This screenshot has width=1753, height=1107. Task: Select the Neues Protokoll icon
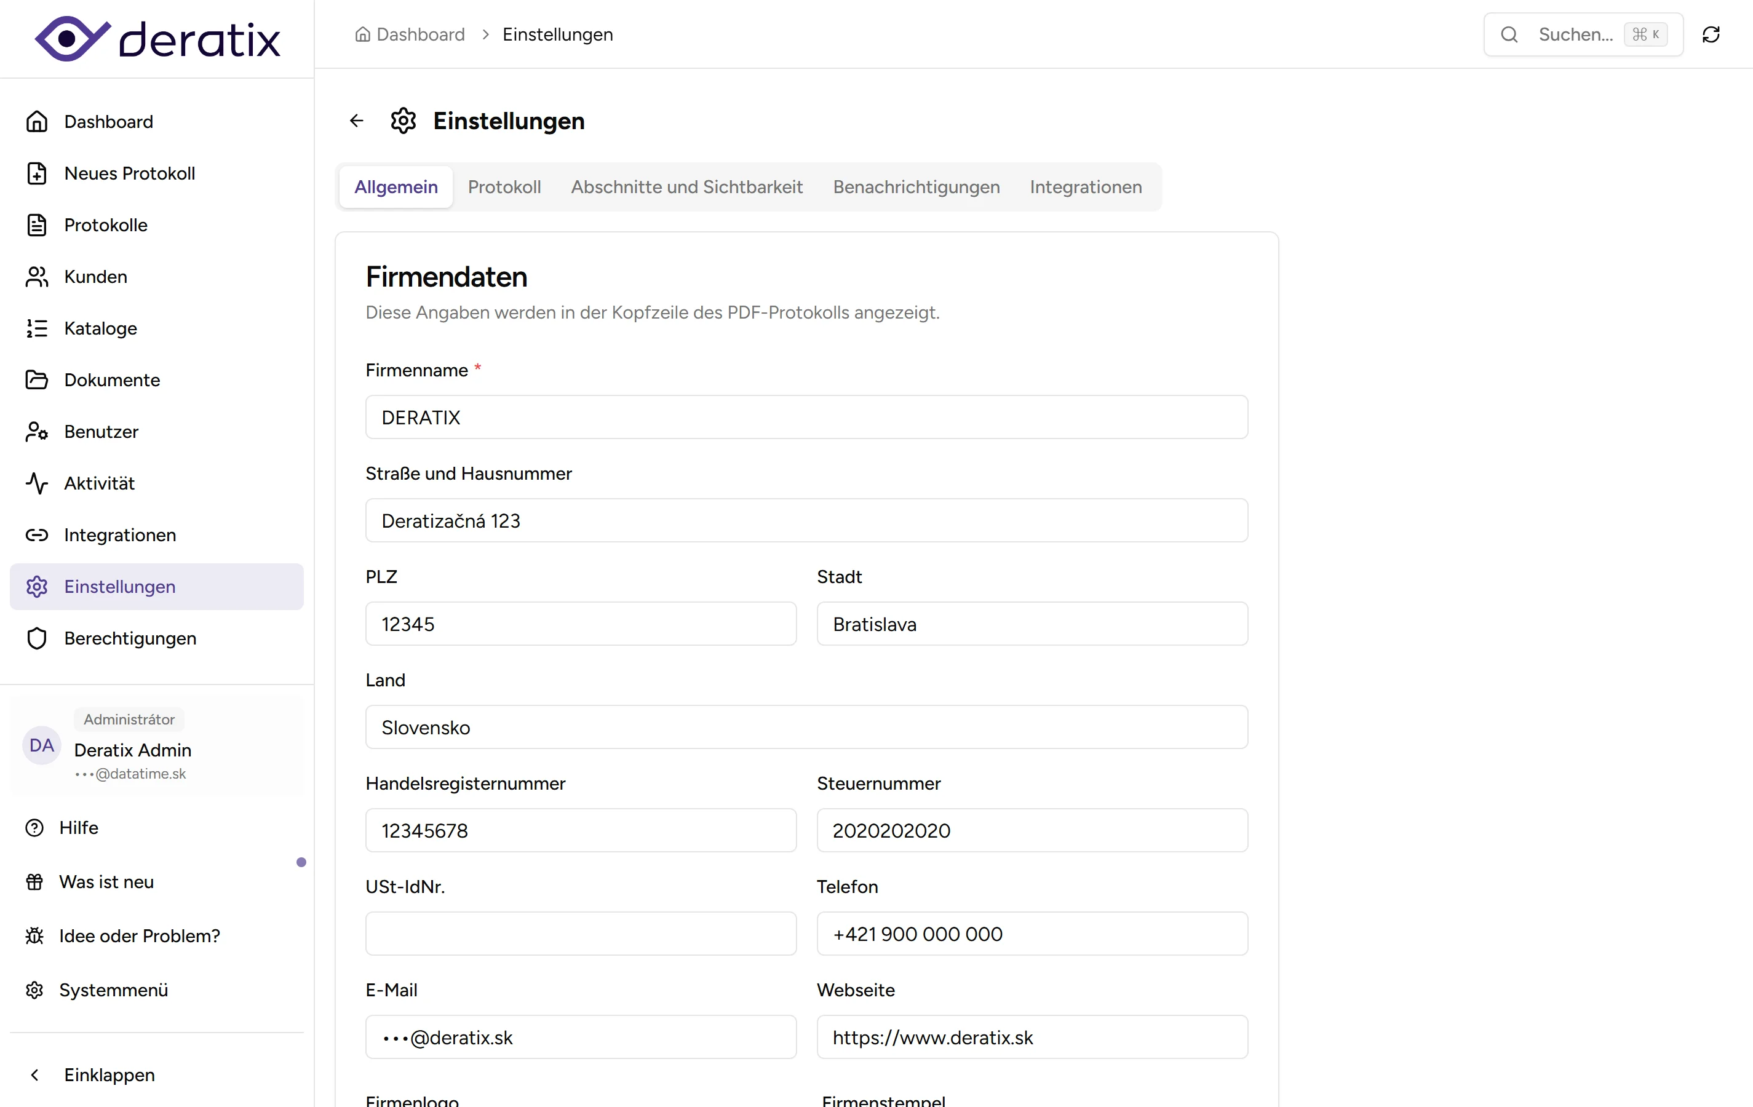click(37, 173)
